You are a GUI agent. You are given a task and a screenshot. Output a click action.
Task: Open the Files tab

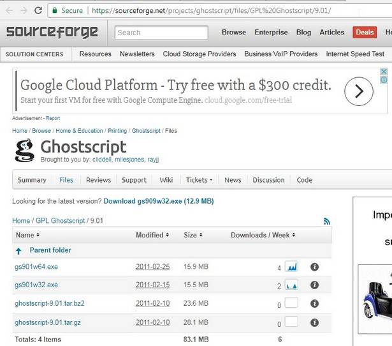point(66,180)
